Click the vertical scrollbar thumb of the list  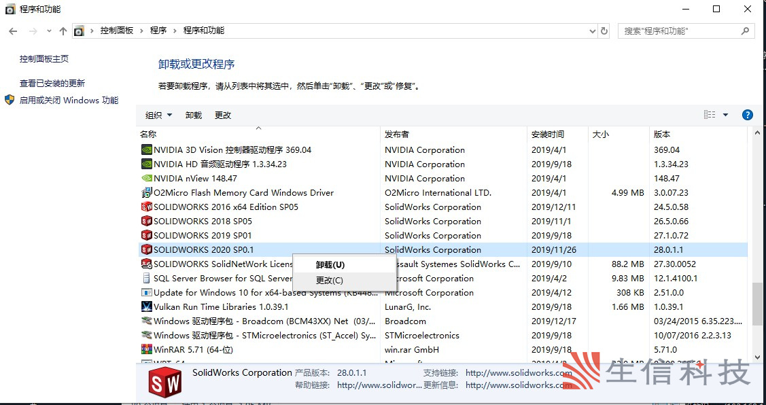(x=757, y=304)
